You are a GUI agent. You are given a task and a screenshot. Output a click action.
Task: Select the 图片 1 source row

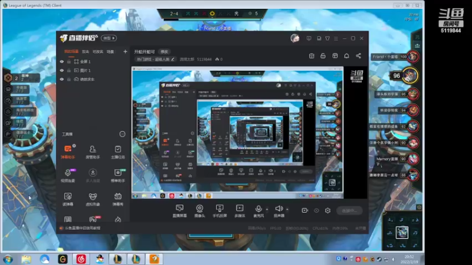pyautogui.click(x=93, y=71)
